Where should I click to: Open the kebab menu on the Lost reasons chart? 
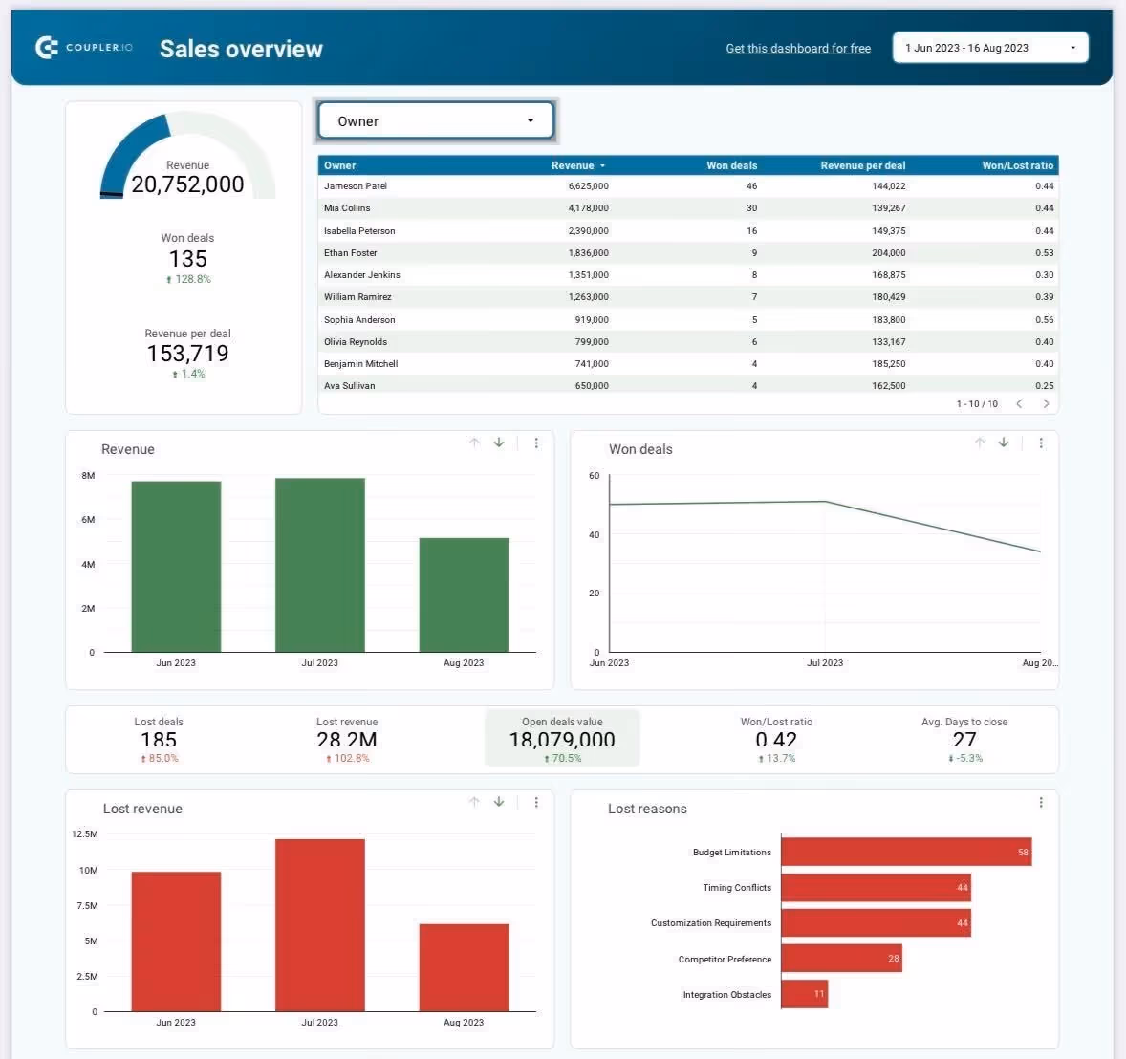tap(1041, 802)
